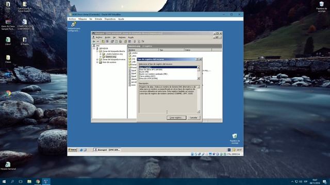Viewport: 330px width, 185px height.
Task: Open VirtualBox Ayuda menu
Action: [121, 19]
